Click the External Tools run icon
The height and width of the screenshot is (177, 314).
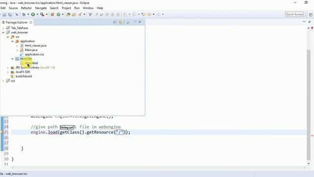tap(42, 14)
